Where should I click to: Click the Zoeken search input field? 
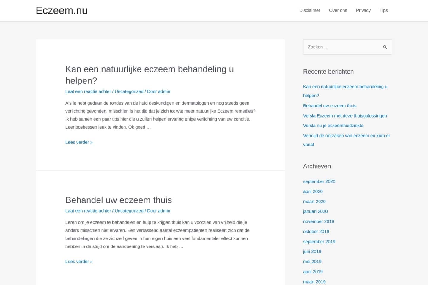[342, 47]
